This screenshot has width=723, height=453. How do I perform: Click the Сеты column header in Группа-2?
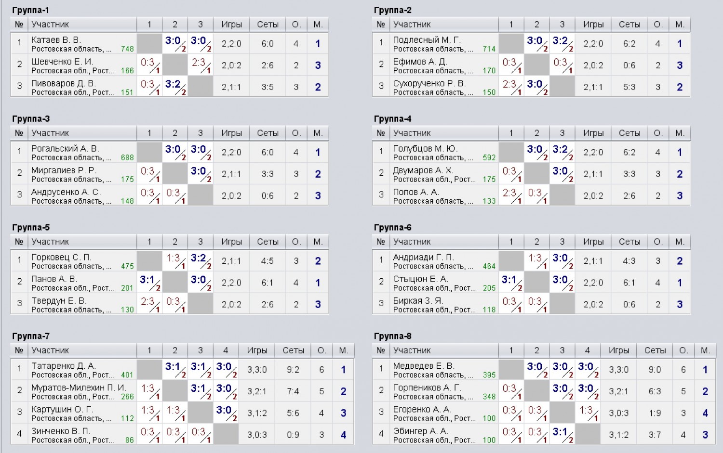click(629, 25)
